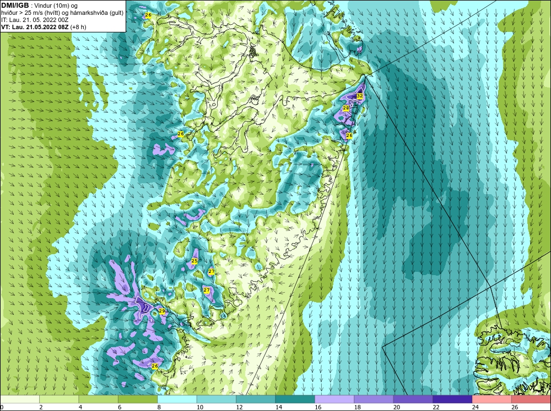Select the 27 gust label directly under the 25 label
The height and width of the screenshot is (411, 551).
click(211, 272)
